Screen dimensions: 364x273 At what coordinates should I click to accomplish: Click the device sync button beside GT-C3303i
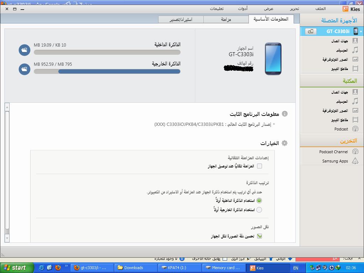311,31
